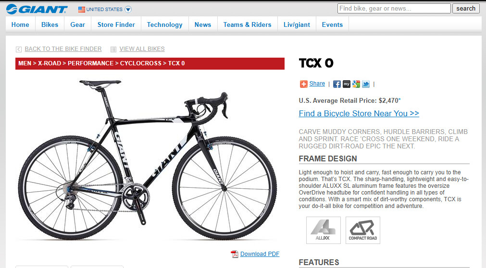Select Cyclocross in the breadcrumb trail
The height and width of the screenshot is (268, 486).
point(141,63)
